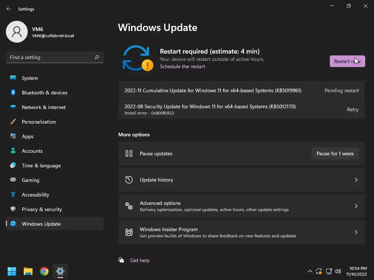This screenshot has height=280, width=374.
Task: Show hidden system tray icons
Action: [x=310, y=271]
